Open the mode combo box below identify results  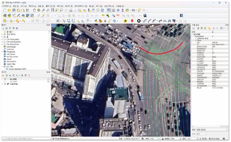[212, 130]
